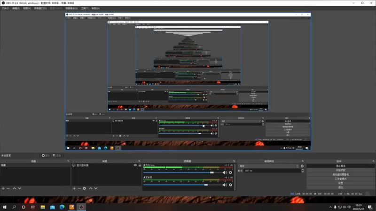The width and height of the screenshot is (376, 211).
Task: Toggle lock on the display capture source
Action: [140, 166]
